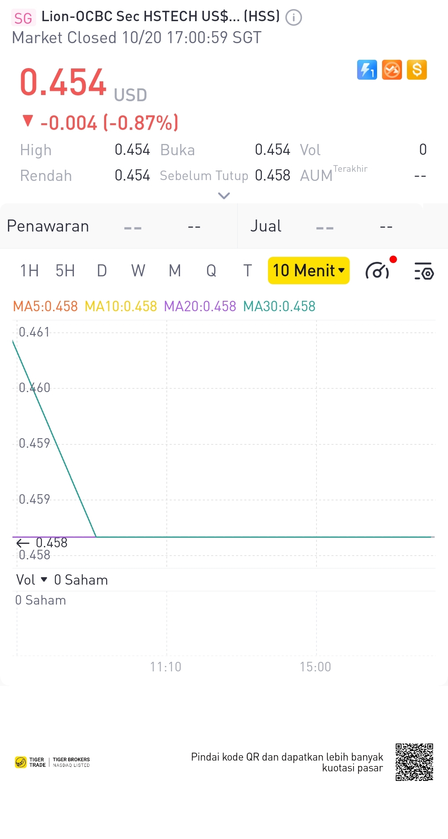
Task: Select the M monthly chart tab
Action: click(x=175, y=271)
